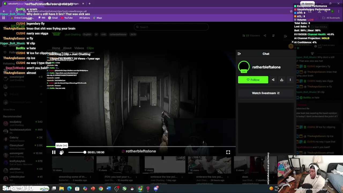The width and height of the screenshot is (343, 193).
Task: Click the kick.com address bar URL
Action: coord(57,11)
